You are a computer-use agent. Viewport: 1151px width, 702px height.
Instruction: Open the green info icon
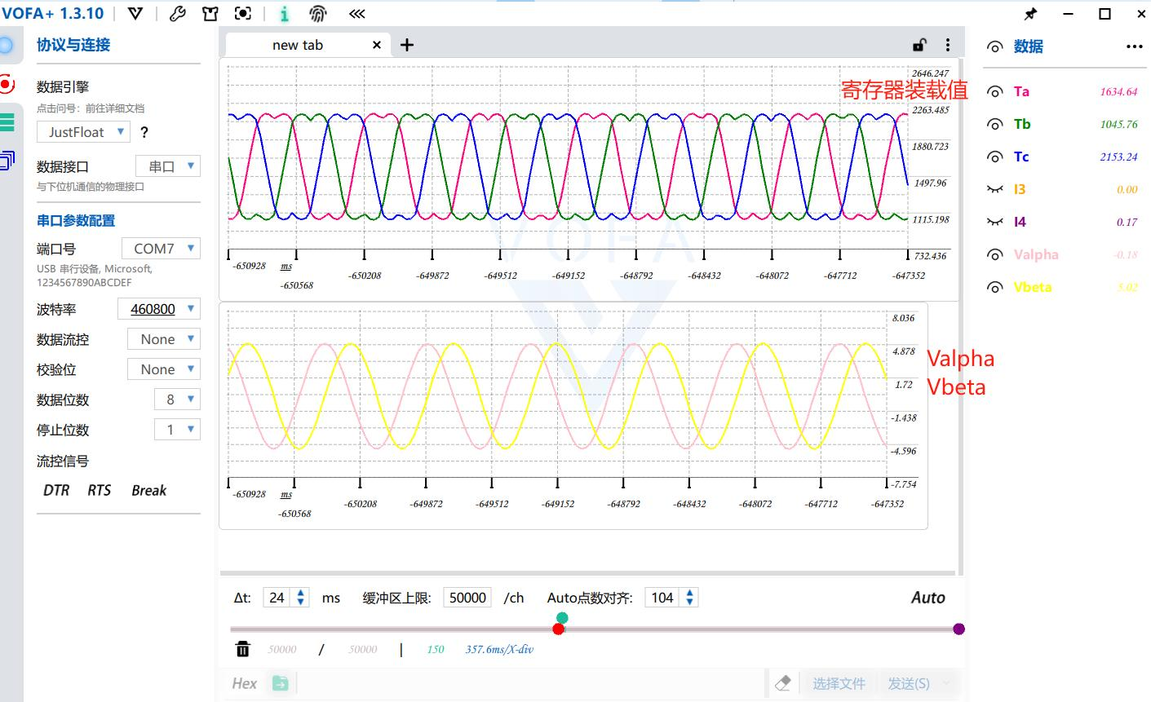point(284,14)
